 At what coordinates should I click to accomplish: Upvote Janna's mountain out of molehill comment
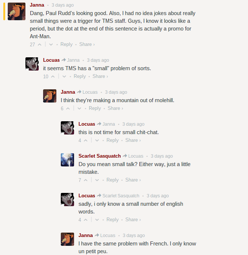[68, 108]
